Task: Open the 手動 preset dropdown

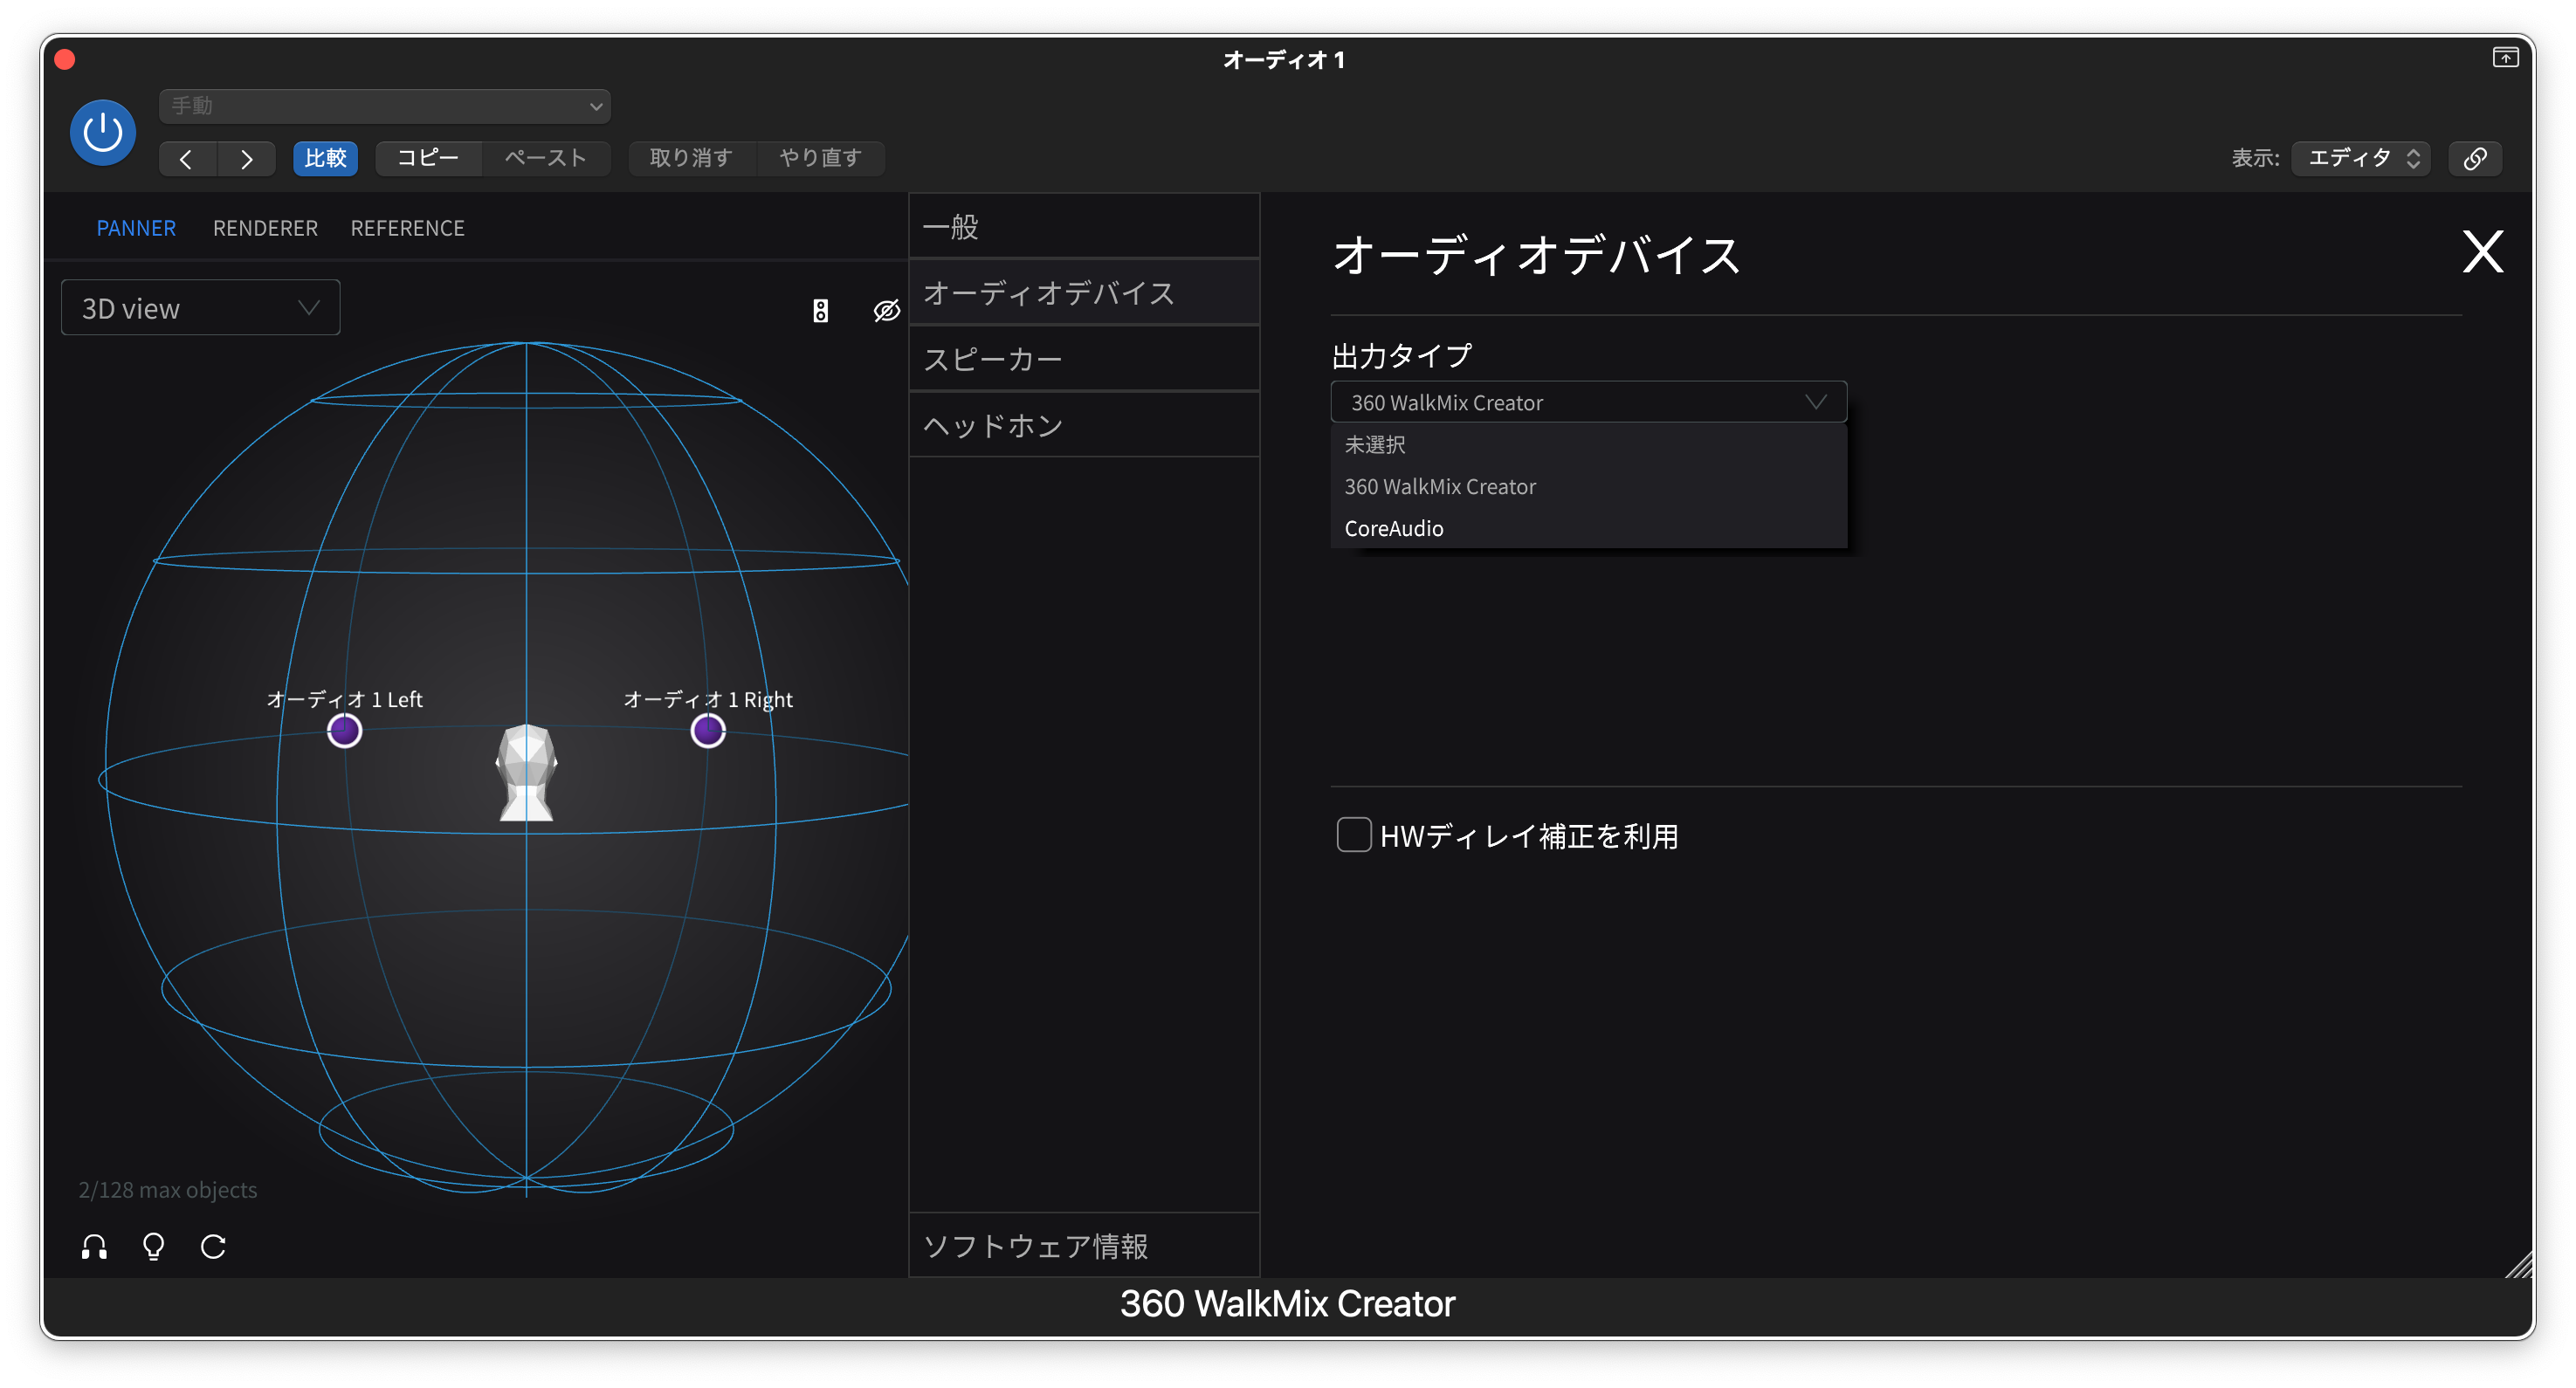Action: pos(385,106)
